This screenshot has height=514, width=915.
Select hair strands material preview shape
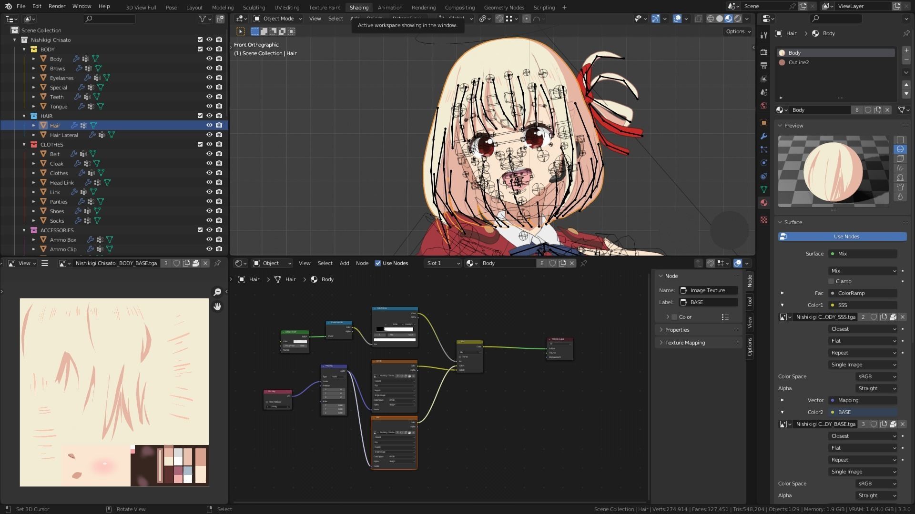[x=900, y=168]
